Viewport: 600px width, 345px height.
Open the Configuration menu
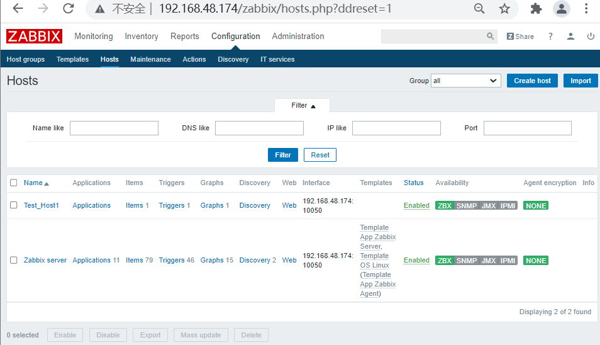236,36
